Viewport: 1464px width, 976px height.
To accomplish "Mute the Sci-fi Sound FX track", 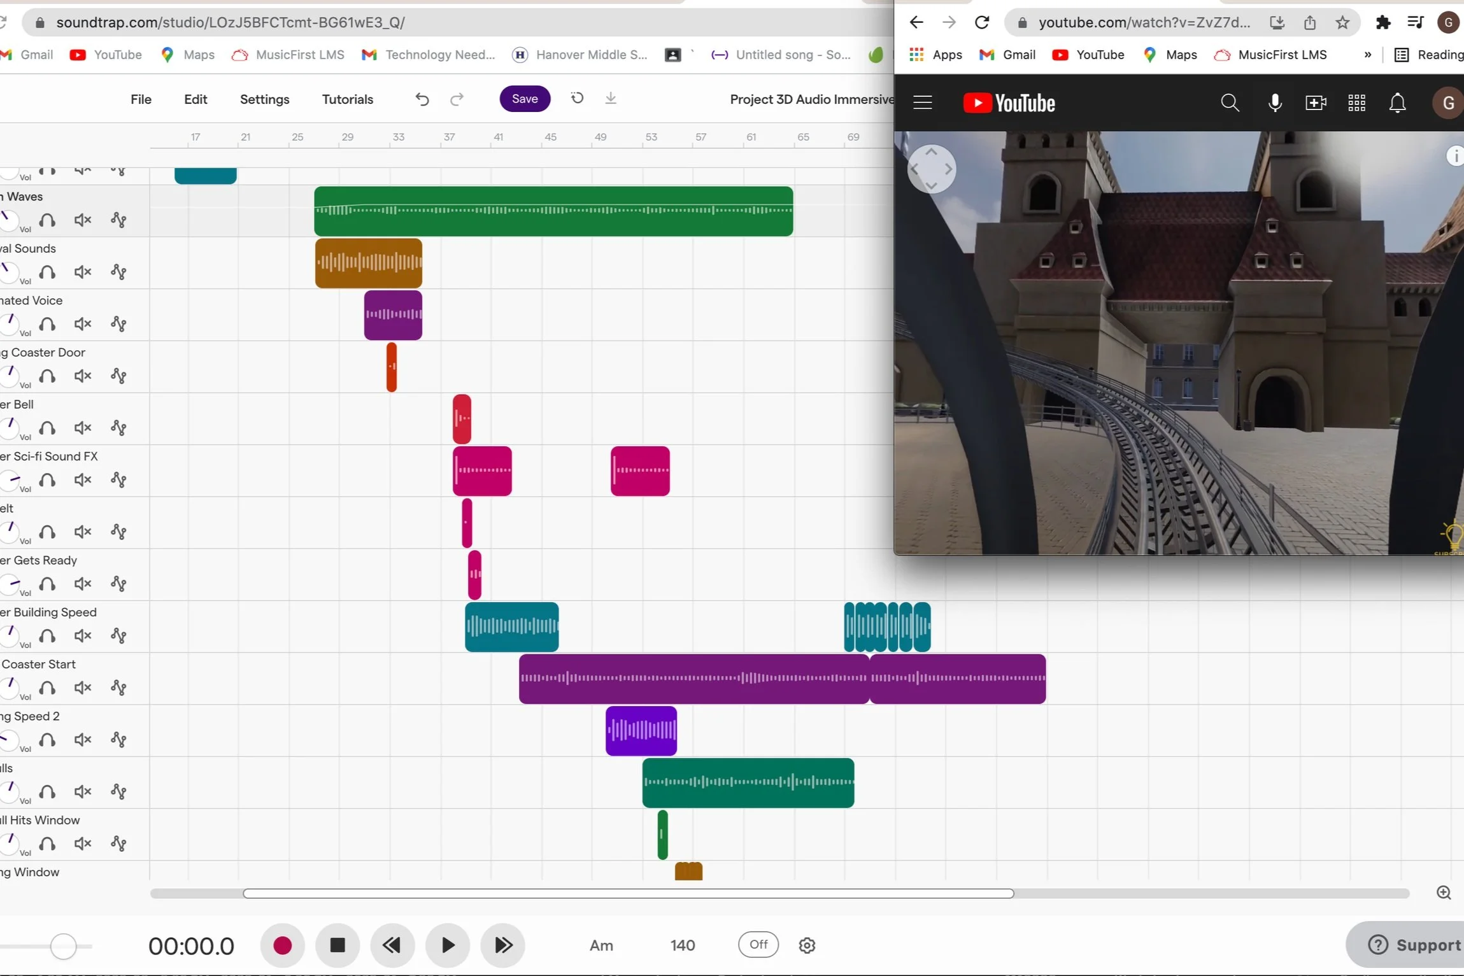I will (83, 480).
